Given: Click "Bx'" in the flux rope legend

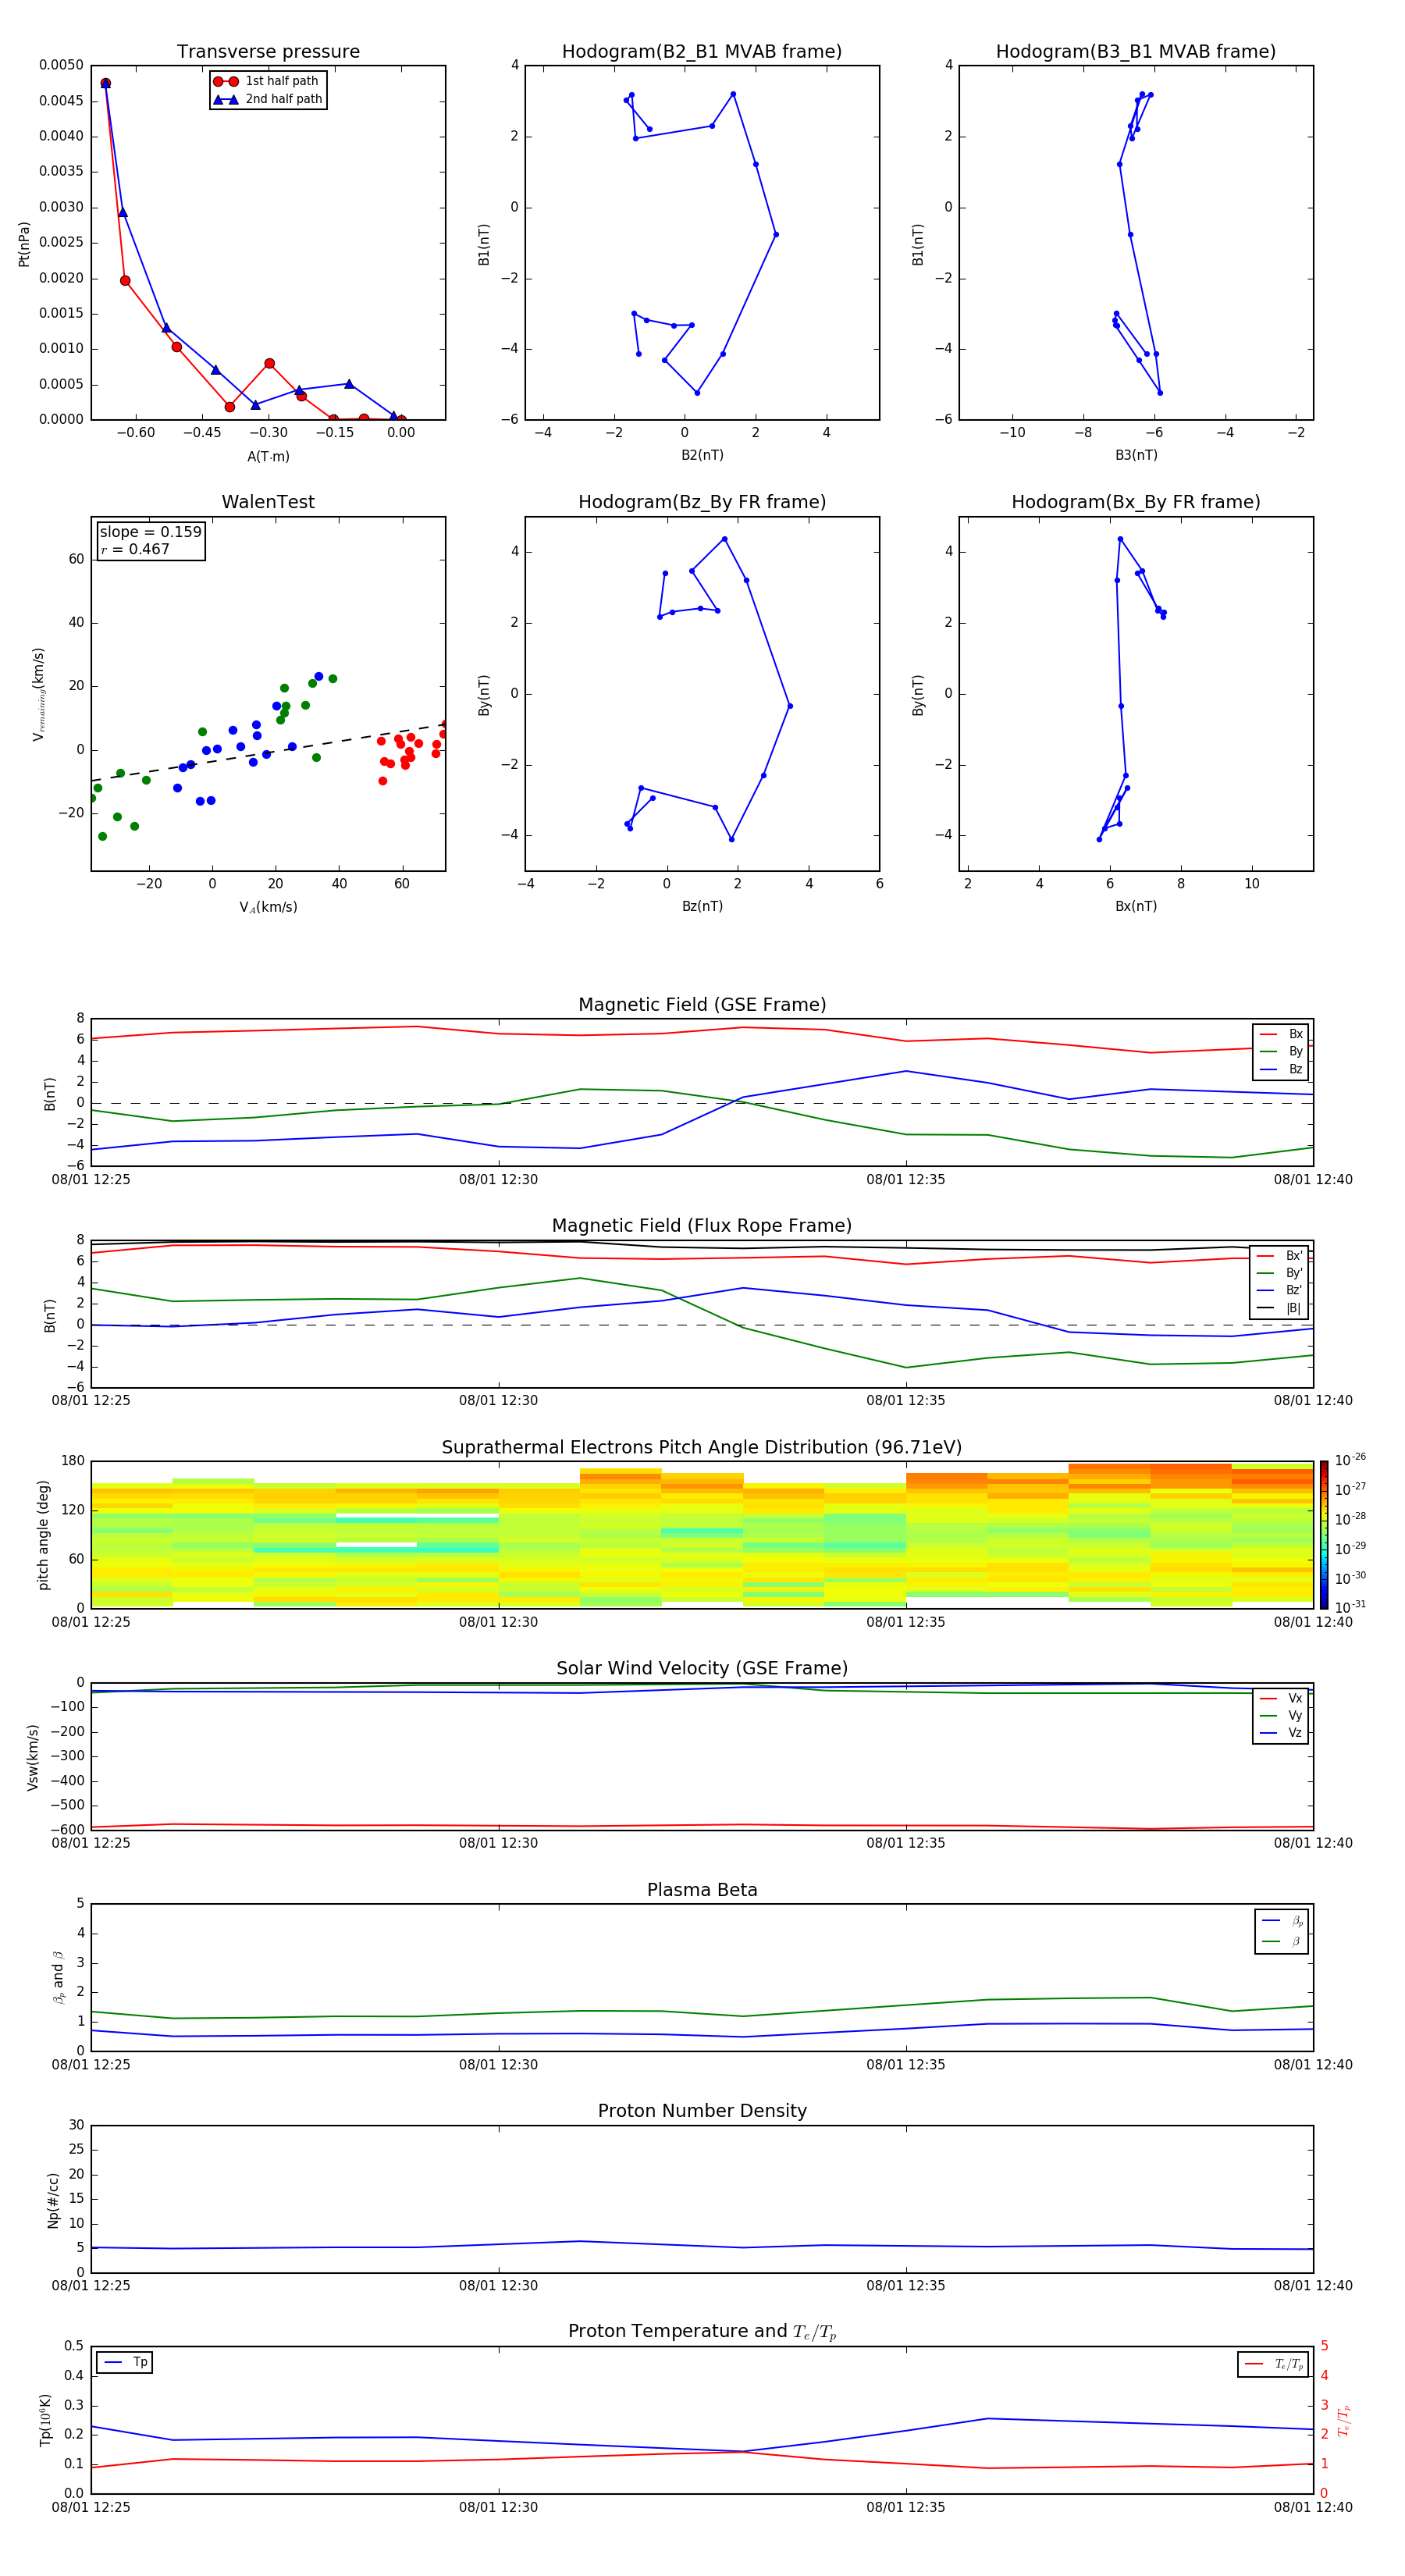Looking at the screenshot, I should 1294,1256.
